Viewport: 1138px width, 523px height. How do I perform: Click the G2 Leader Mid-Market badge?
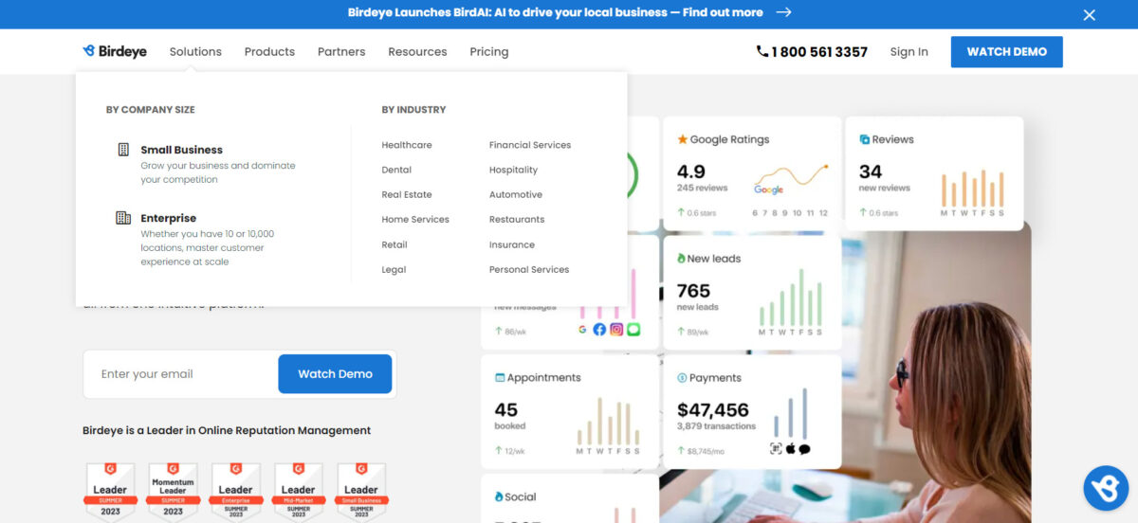pyautogui.click(x=298, y=490)
